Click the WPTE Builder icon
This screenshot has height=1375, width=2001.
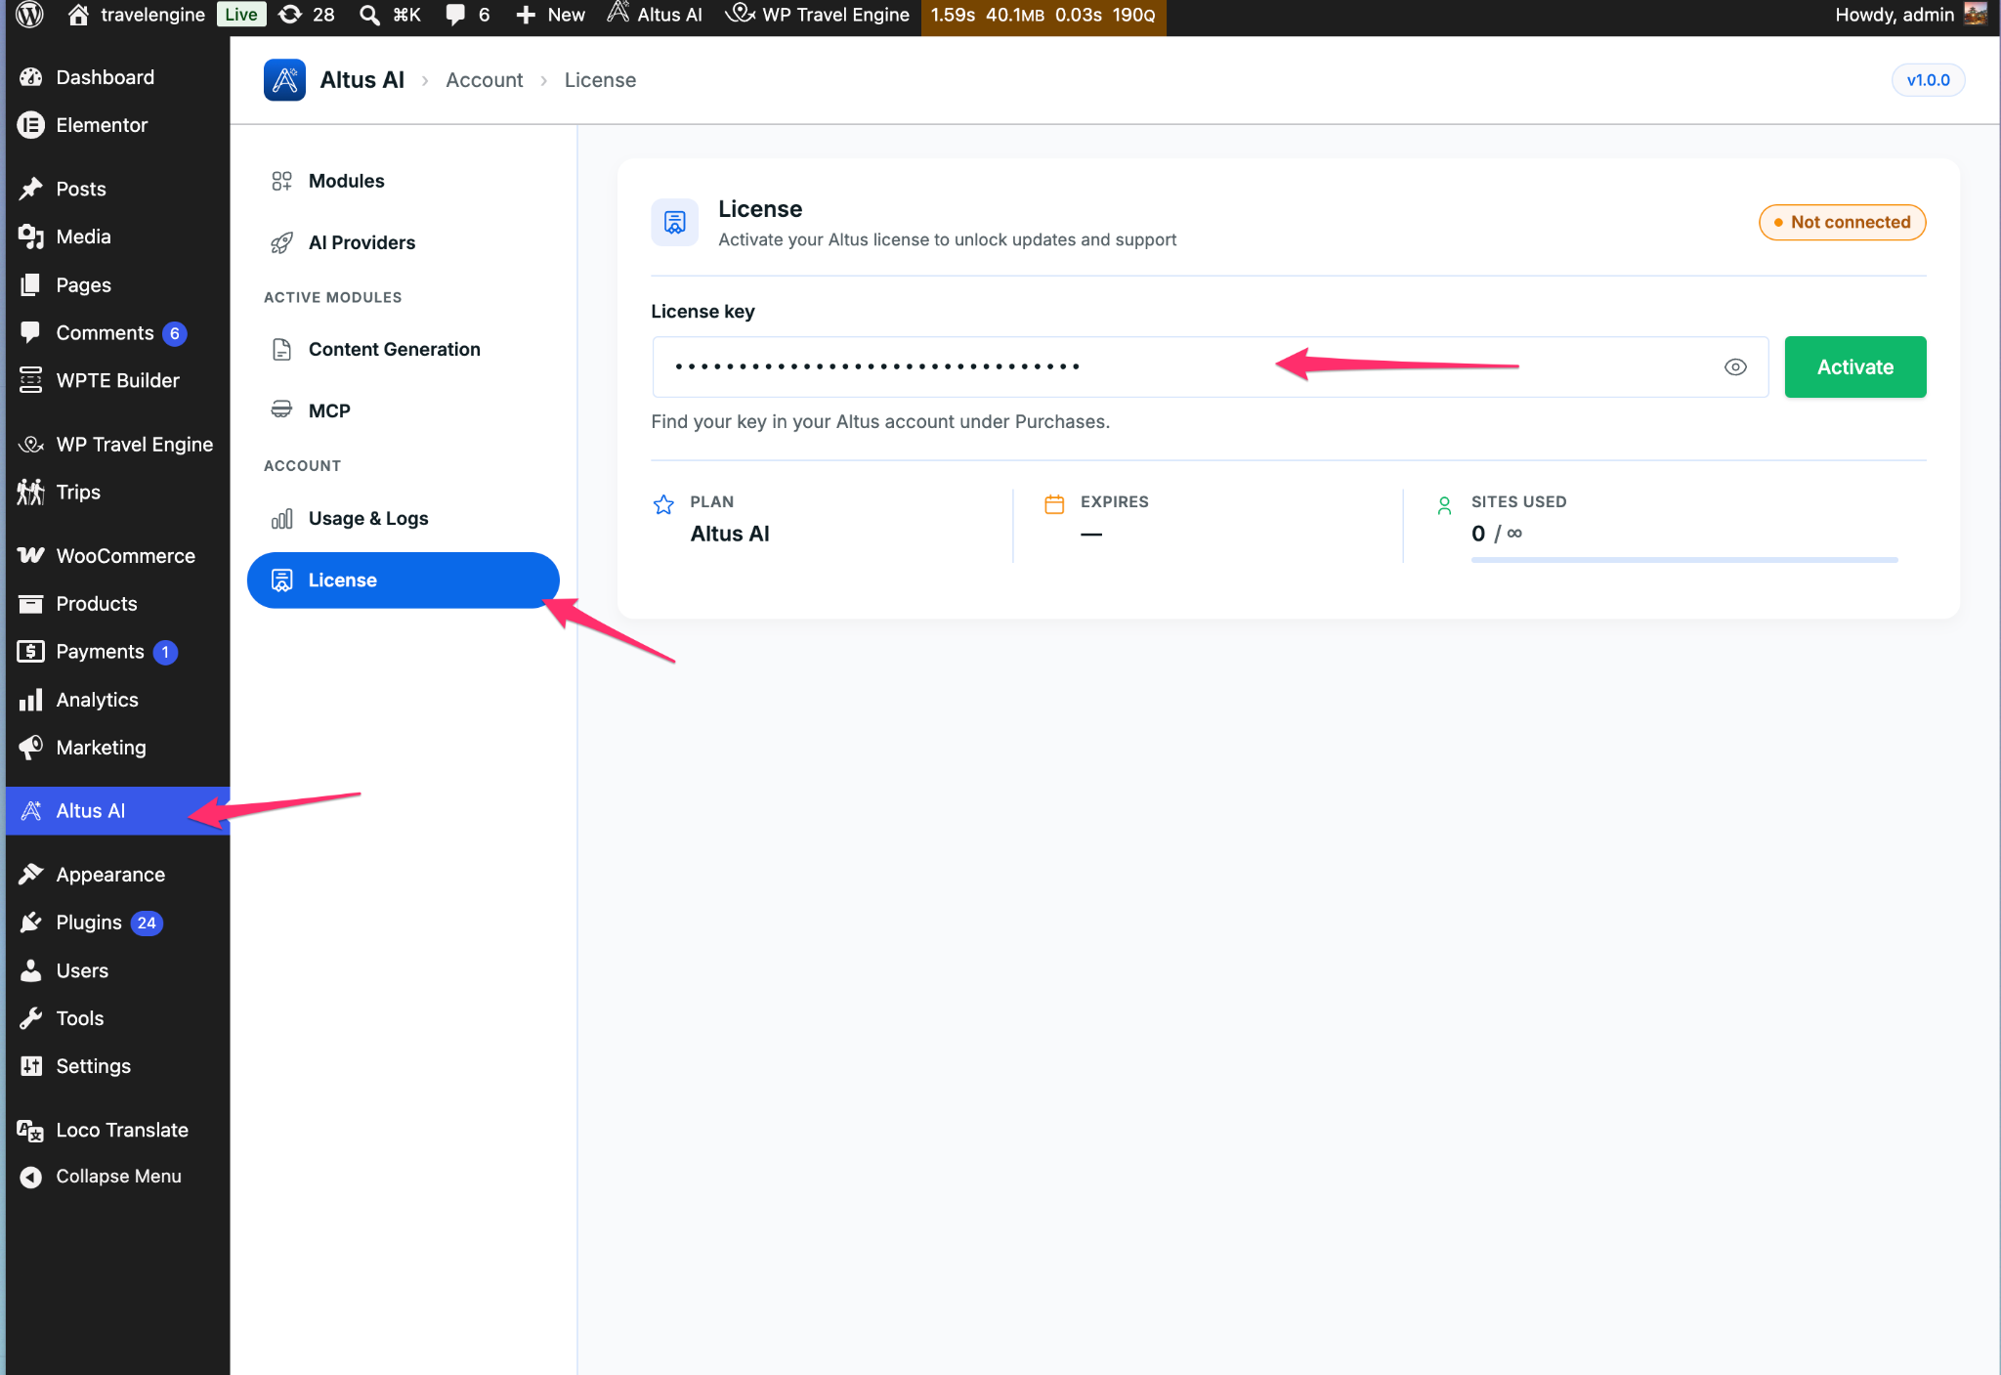(x=31, y=380)
